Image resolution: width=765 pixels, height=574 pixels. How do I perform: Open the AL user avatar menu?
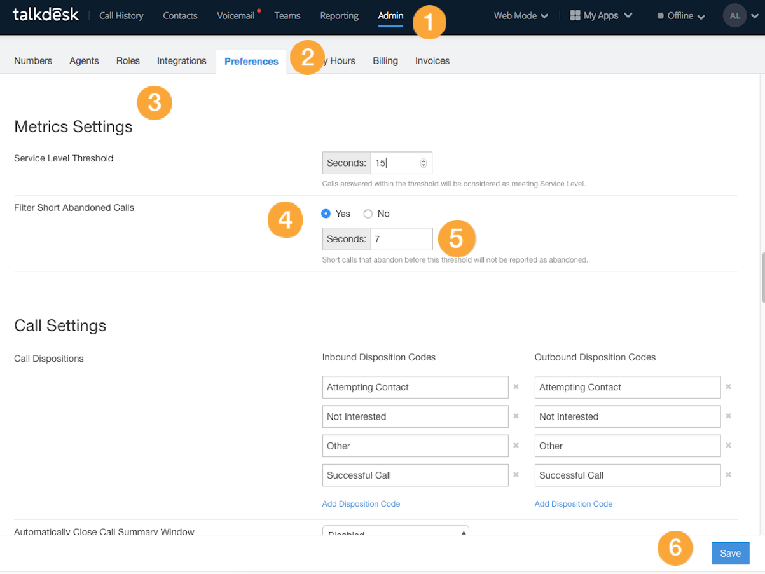(734, 16)
